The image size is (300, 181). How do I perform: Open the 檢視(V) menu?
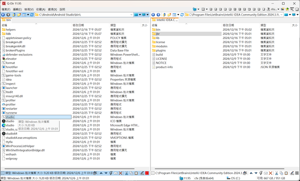click(29, 9)
